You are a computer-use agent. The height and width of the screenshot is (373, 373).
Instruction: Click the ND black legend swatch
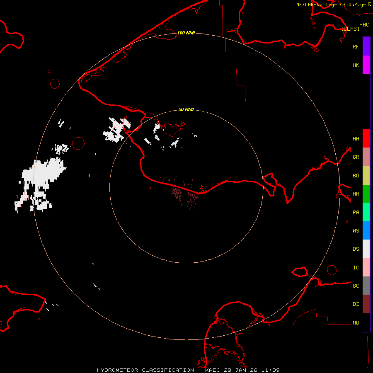pos(366,322)
